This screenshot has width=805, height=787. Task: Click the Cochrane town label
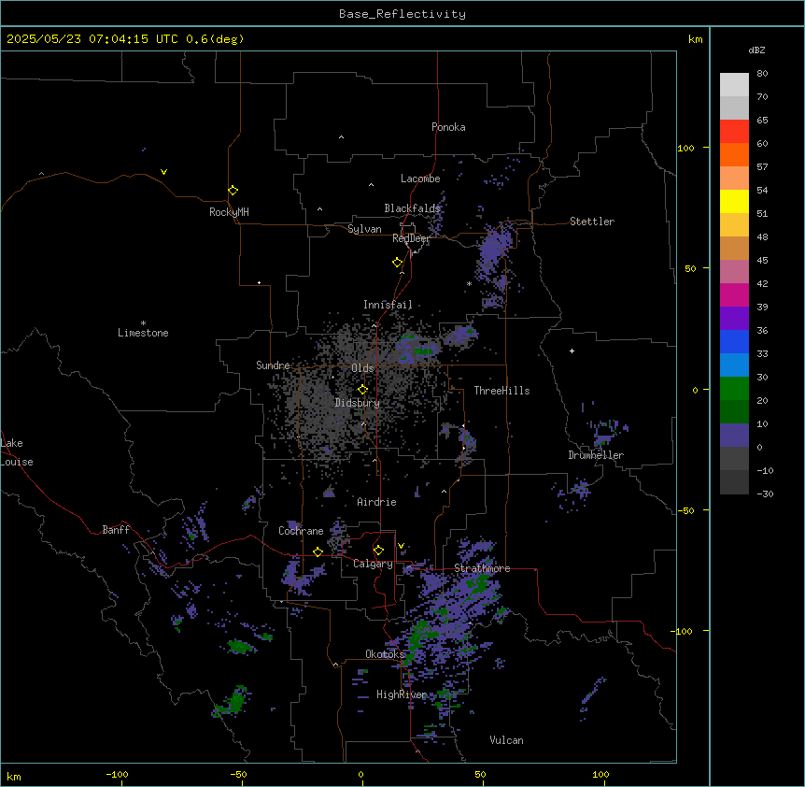(301, 531)
